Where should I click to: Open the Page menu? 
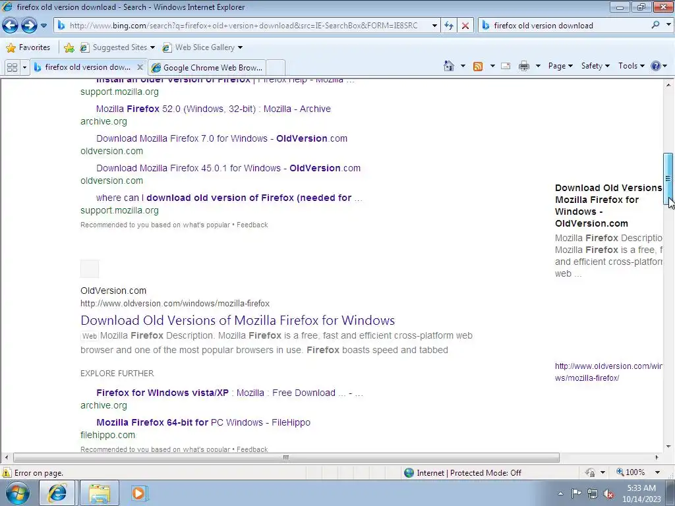coord(560,66)
